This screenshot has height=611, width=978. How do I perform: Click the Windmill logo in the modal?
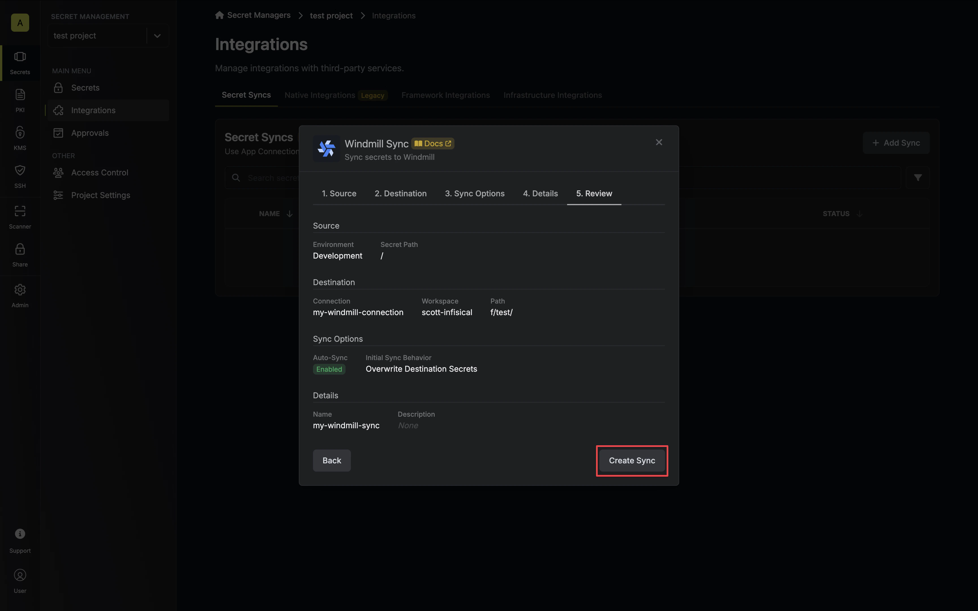(326, 148)
